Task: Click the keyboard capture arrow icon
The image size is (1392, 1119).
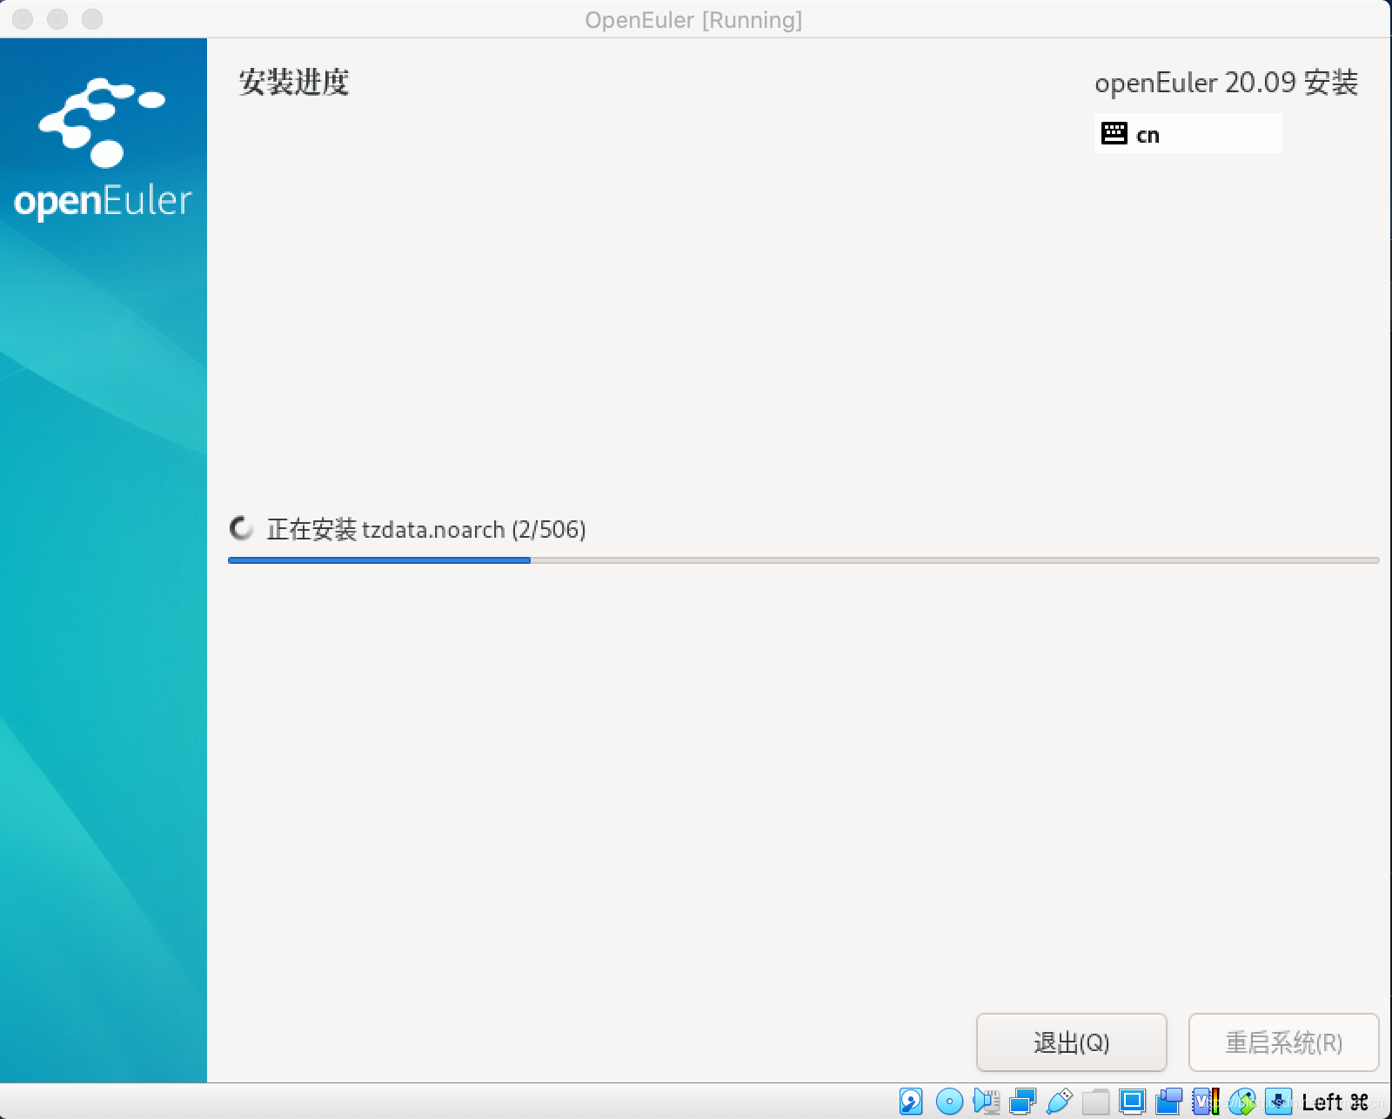Action: (x=1278, y=1102)
